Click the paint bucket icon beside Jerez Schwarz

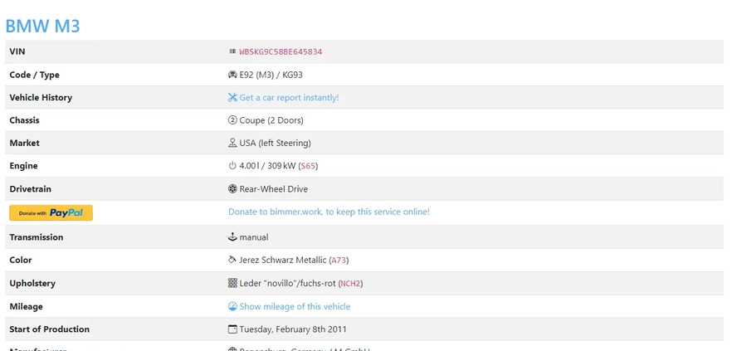232,260
